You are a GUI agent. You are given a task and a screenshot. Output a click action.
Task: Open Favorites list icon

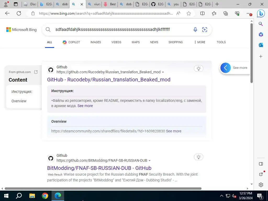point(214,13)
